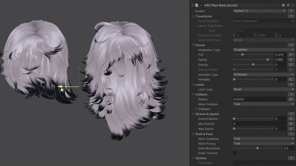The width and height of the screenshot is (296, 166).
Task: Click the help button for Grab & Pose
Action: point(291,134)
